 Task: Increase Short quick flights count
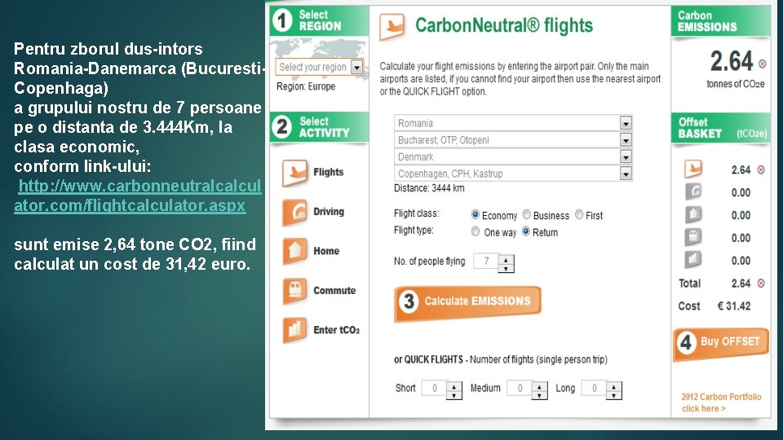click(x=454, y=386)
